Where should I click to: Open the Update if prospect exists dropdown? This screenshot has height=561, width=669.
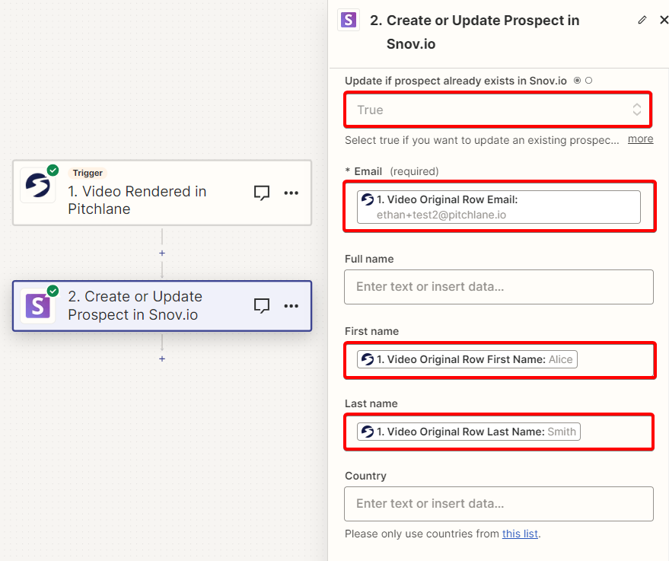(x=498, y=110)
